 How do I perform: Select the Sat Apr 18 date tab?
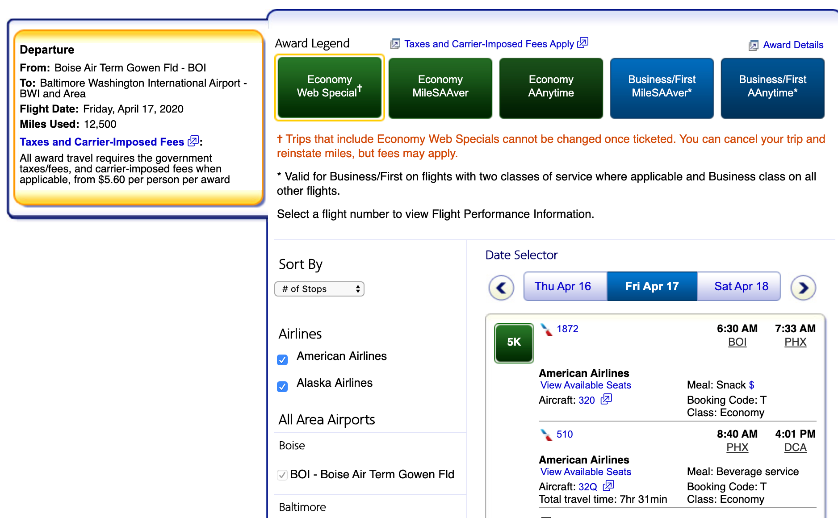[741, 286]
